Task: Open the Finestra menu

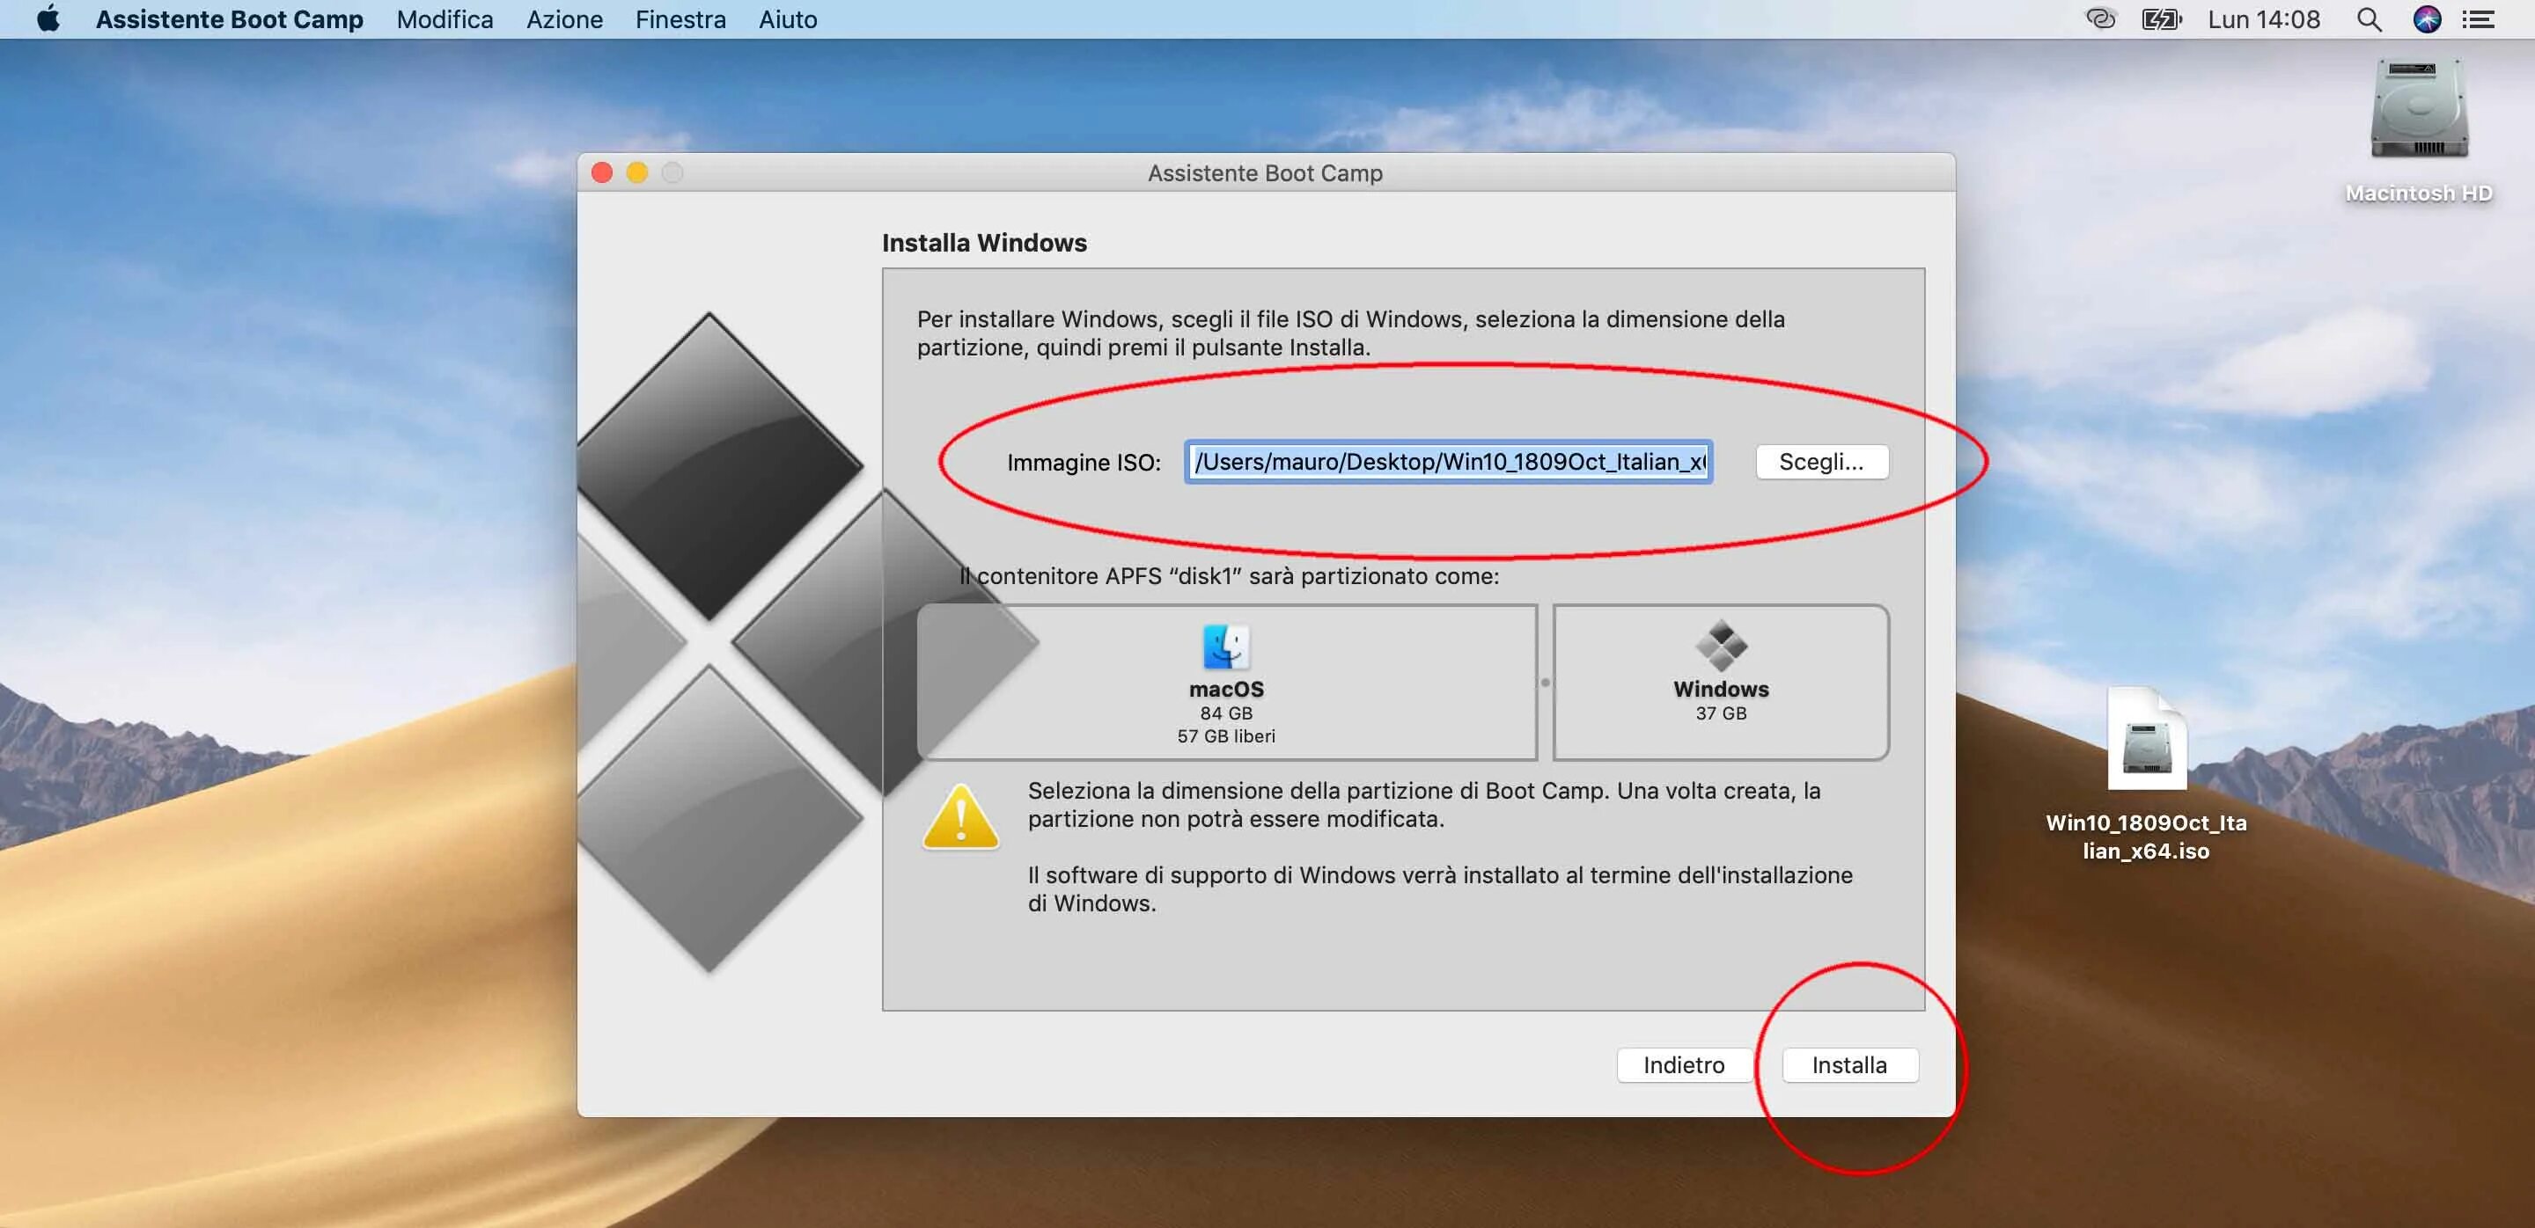Action: (680, 19)
